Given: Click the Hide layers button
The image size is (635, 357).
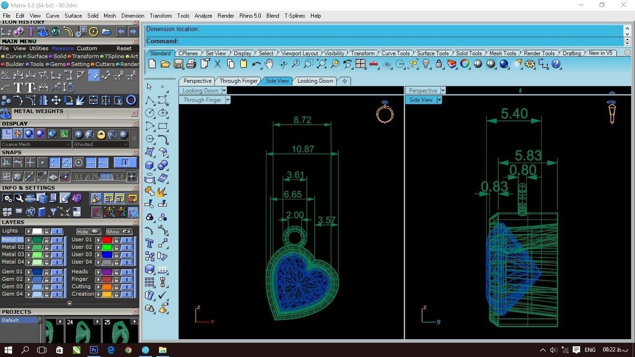Looking at the screenshot, I should coord(88,231).
